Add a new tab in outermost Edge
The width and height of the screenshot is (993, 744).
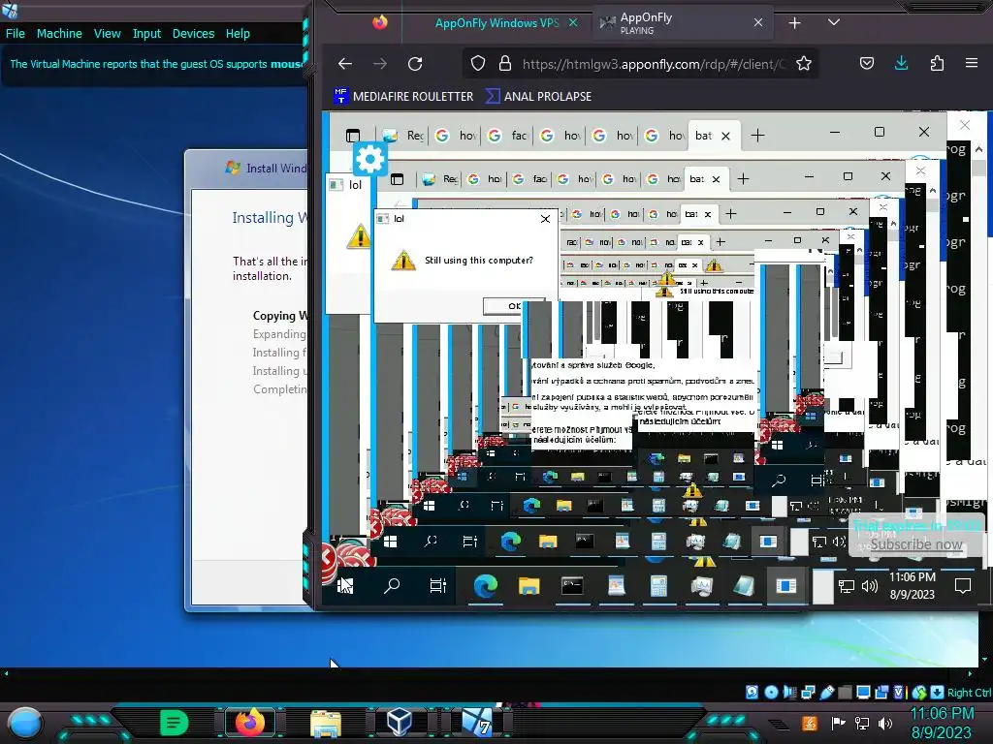[757, 136]
